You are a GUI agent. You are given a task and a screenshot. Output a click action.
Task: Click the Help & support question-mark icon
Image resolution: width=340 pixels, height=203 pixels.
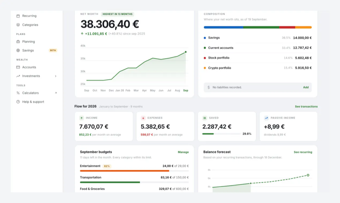(x=18, y=102)
